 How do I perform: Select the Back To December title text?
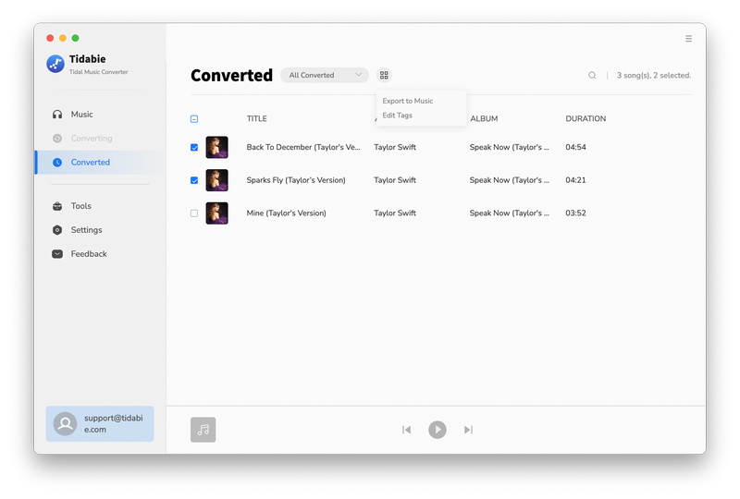coord(303,147)
